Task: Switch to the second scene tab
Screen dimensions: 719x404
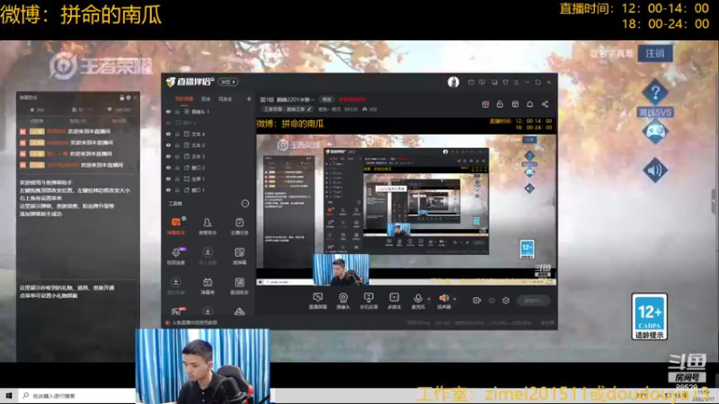Action: tap(206, 99)
